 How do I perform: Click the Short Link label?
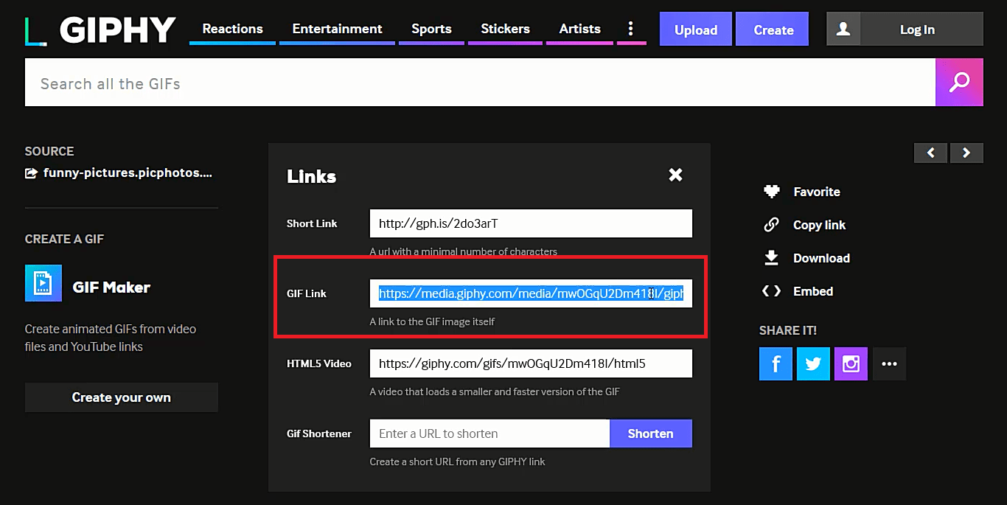click(x=312, y=223)
